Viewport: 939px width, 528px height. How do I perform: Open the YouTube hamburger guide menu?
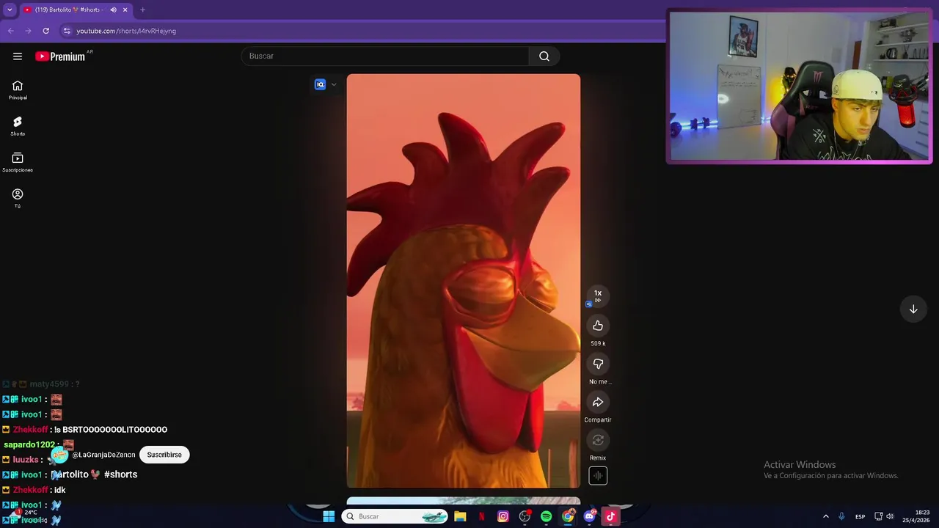18,56
